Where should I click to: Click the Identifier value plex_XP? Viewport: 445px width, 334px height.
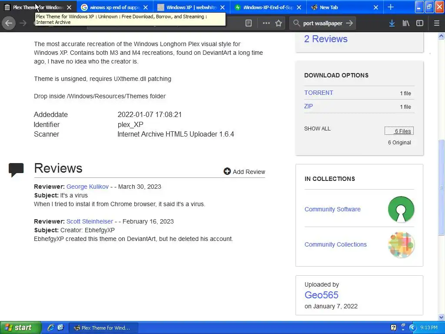pyautogui.click(x=130, y=124)
